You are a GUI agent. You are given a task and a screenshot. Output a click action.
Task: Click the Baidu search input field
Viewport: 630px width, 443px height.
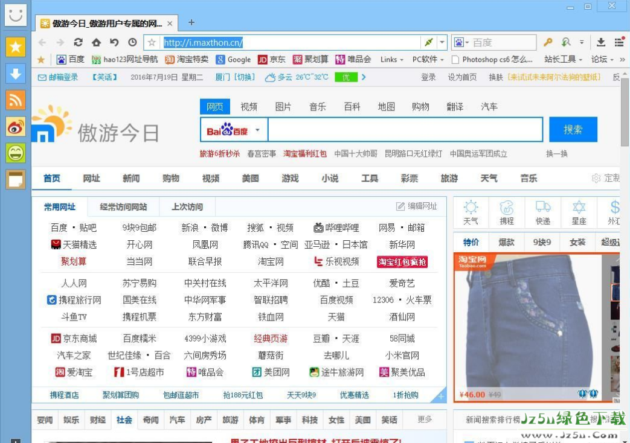[405, 130]
